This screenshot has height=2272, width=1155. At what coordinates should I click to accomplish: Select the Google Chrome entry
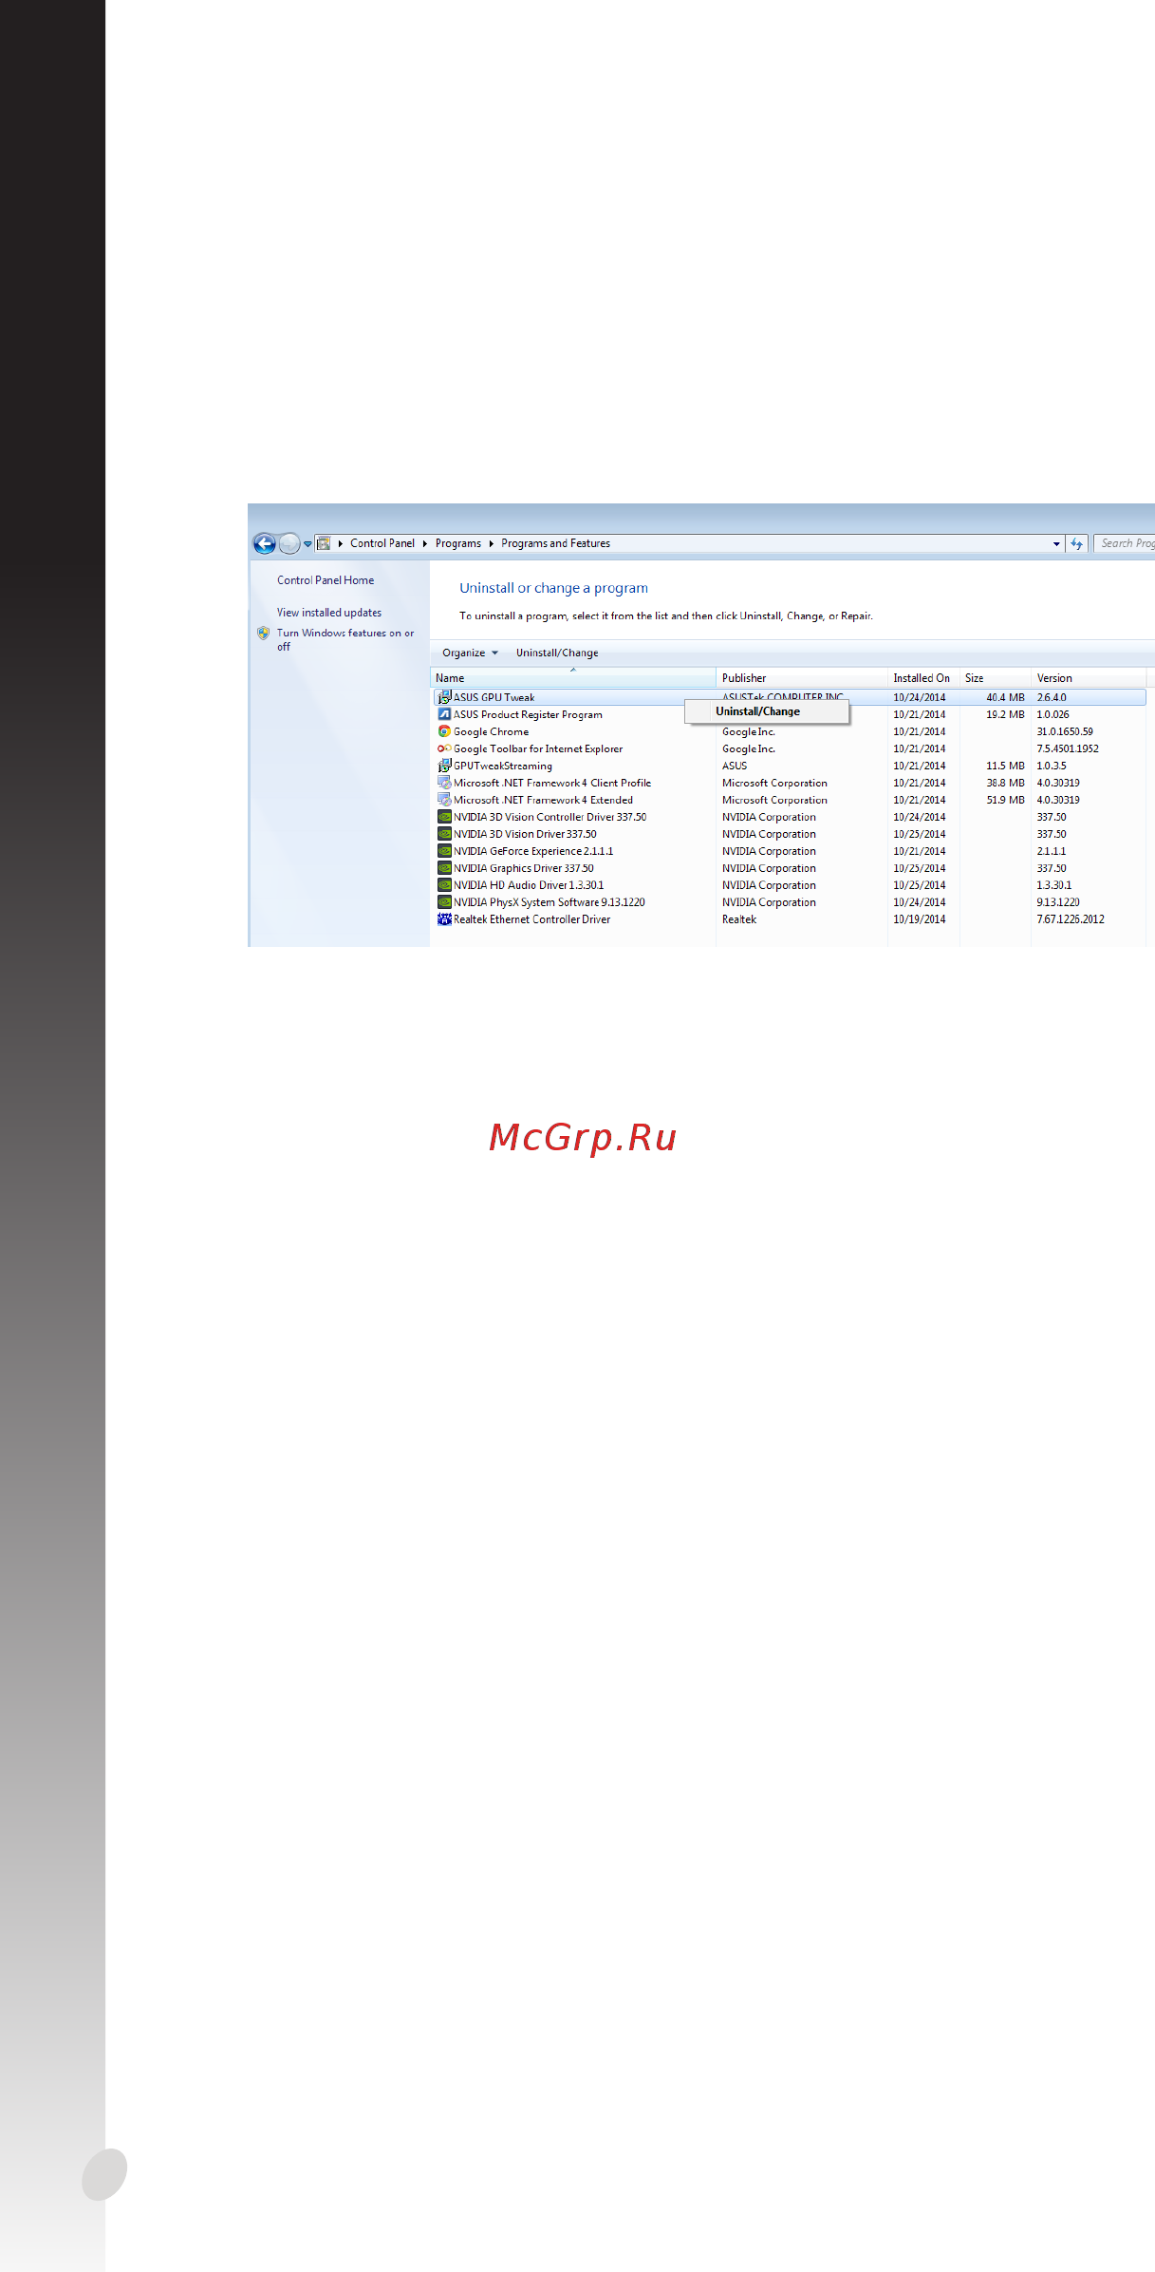click(790, 731)
